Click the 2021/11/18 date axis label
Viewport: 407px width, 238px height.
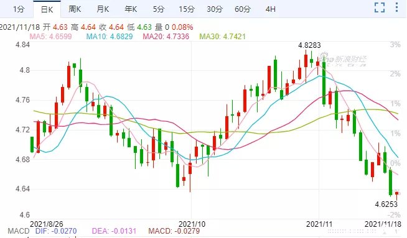(x=383, y=224)
